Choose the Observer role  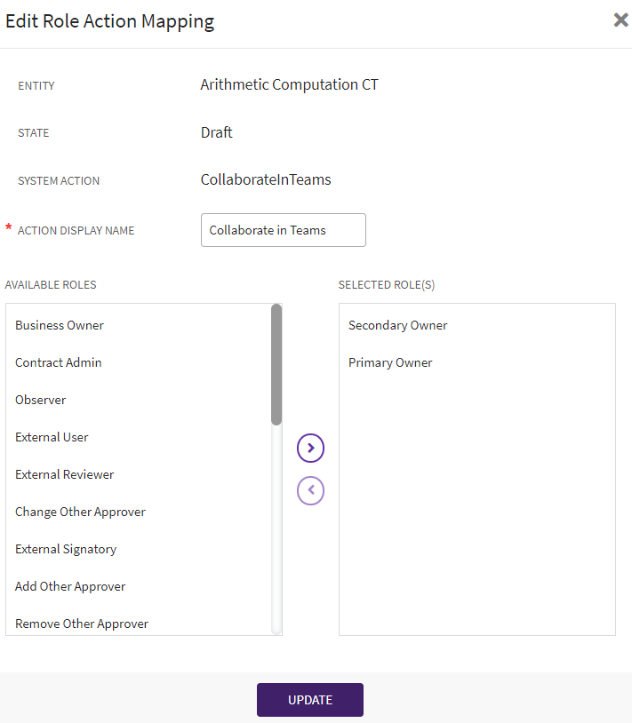[41, 400]
